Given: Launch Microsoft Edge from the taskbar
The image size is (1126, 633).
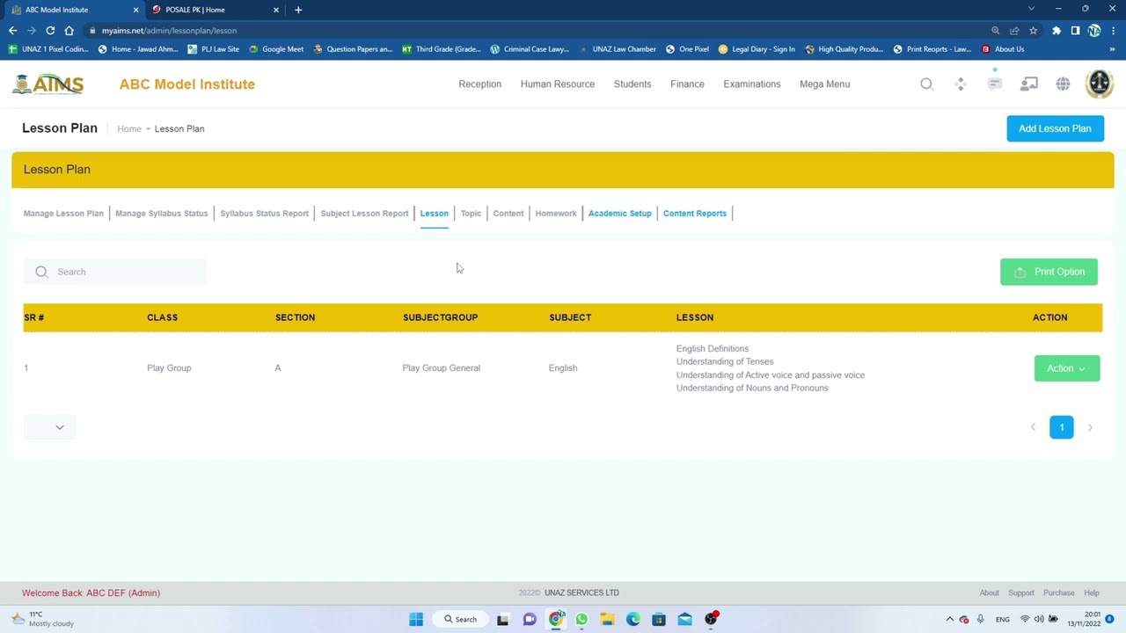Looking at the screenshot, I should [x=633, y=620].
